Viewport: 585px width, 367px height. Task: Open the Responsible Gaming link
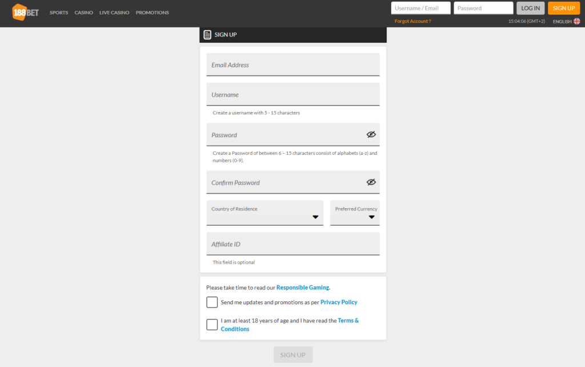tap(303, 288)
